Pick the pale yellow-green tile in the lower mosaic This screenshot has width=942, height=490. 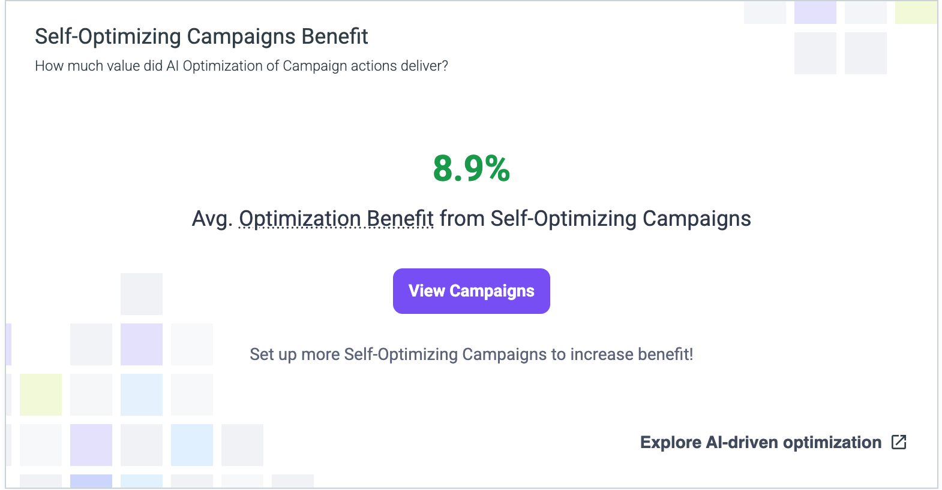(x=41, y=395)
